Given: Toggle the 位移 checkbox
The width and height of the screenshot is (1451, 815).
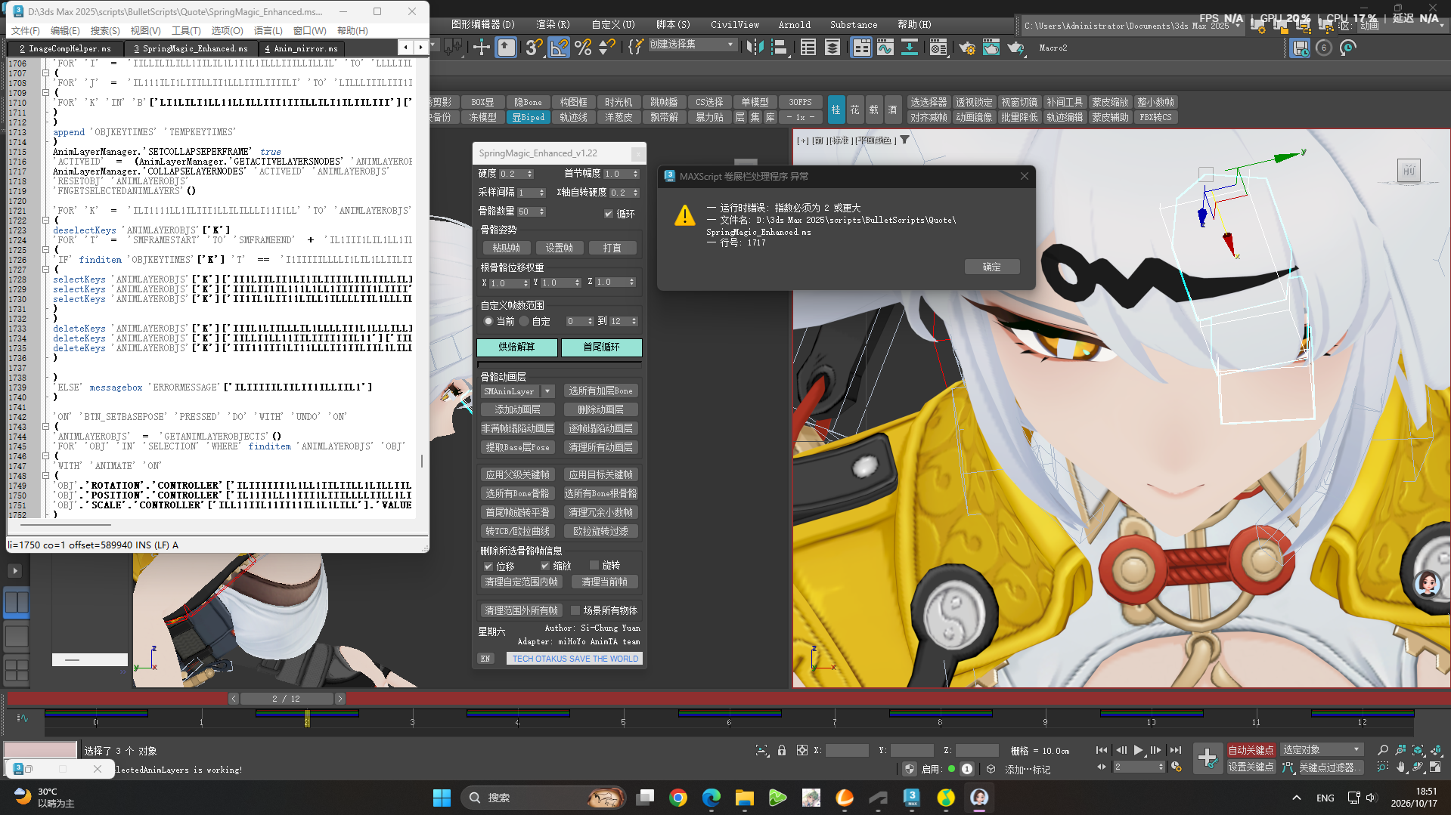Looking at the screenshot, I should (x=488, y=566).
